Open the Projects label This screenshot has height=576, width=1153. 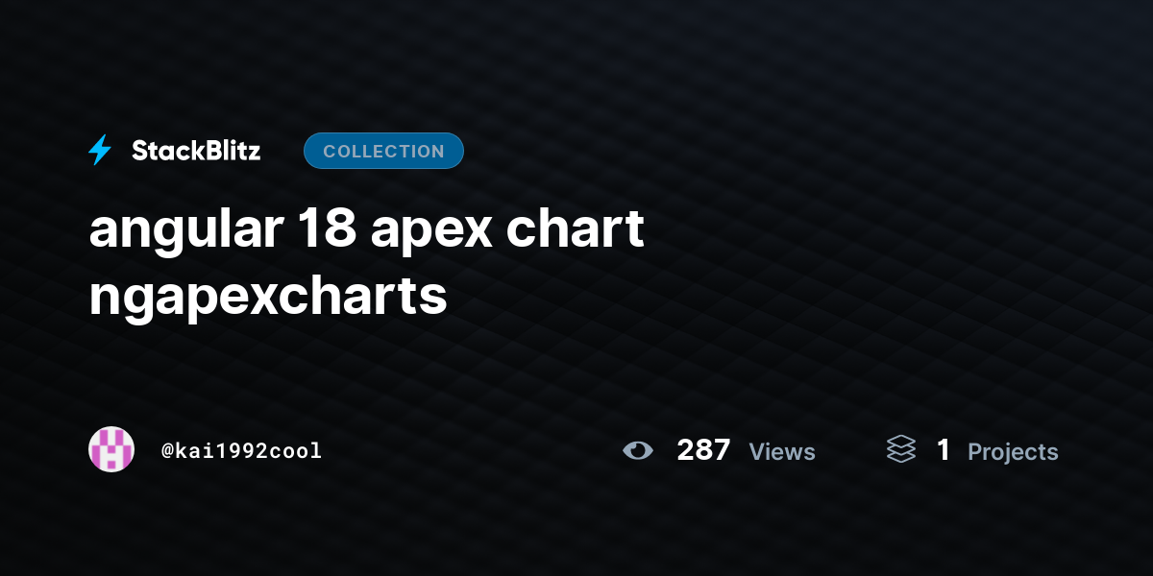coord(1013,452)
